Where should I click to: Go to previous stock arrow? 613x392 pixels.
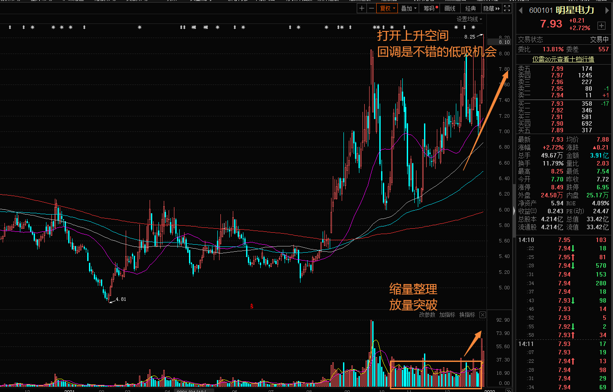521,10
